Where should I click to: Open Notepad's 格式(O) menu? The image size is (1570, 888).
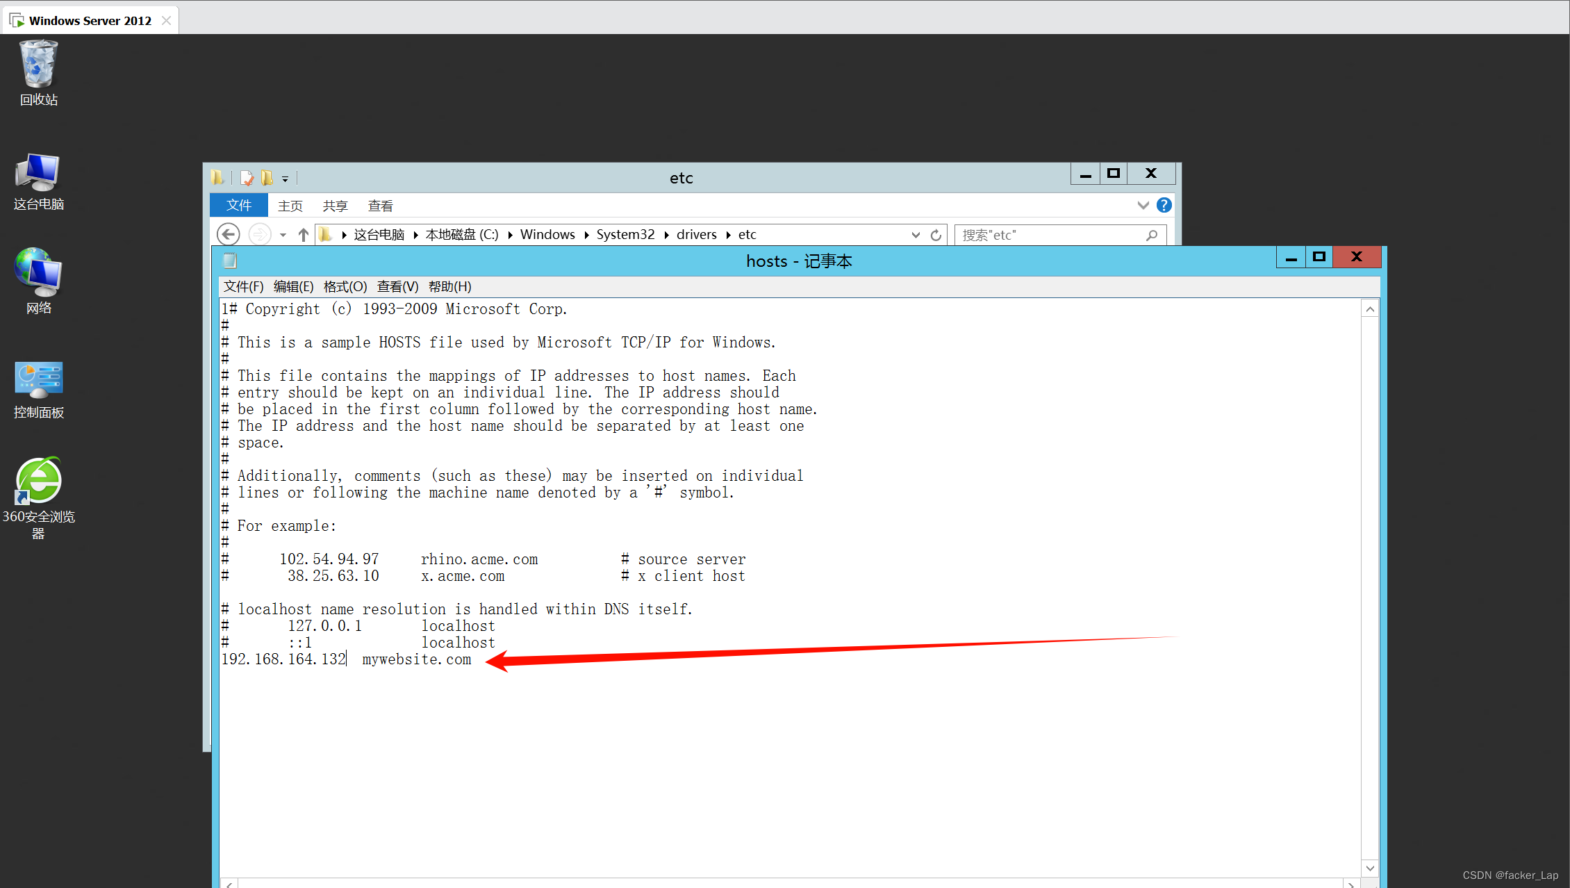tap(345, 286)
